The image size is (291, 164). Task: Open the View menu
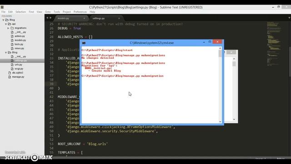click(40, 12)
